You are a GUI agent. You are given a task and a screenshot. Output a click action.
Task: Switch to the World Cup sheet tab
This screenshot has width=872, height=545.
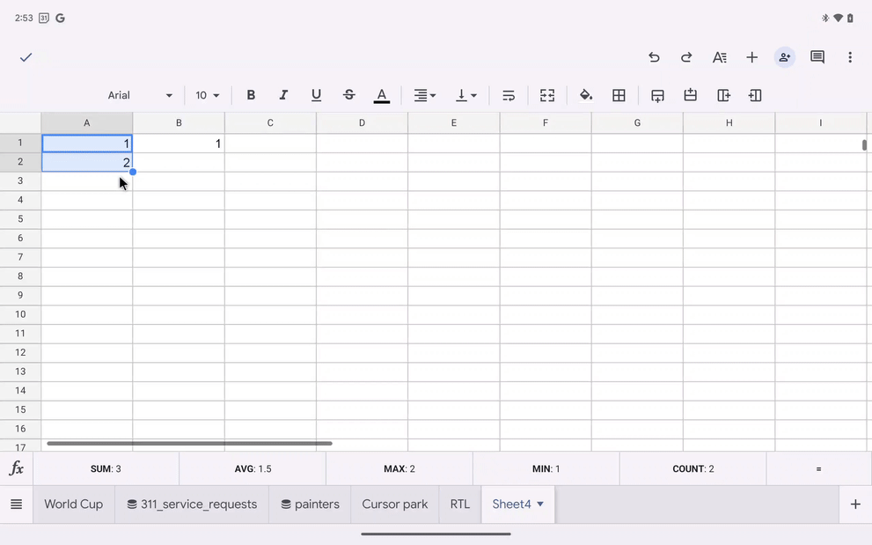coord(74,504)
